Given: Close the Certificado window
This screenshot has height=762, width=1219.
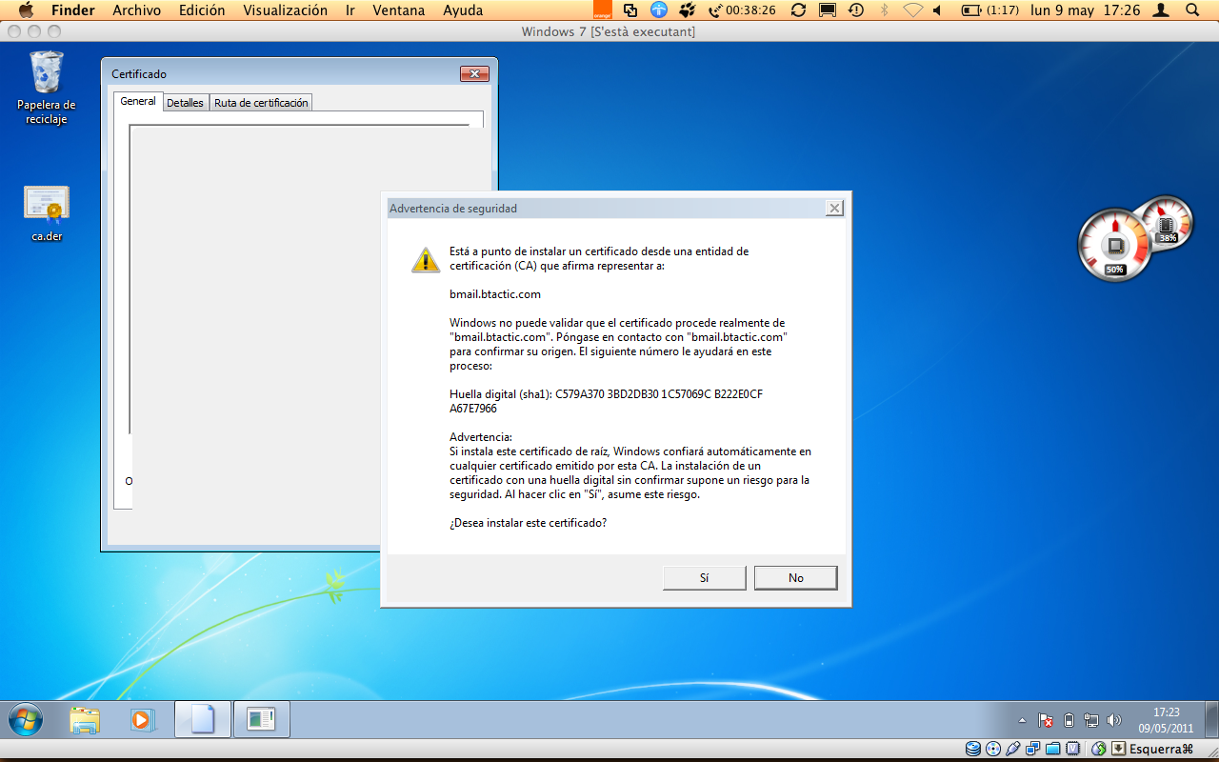Looking at the screenshot, I should pyautogui.click(x=473, y=73).
